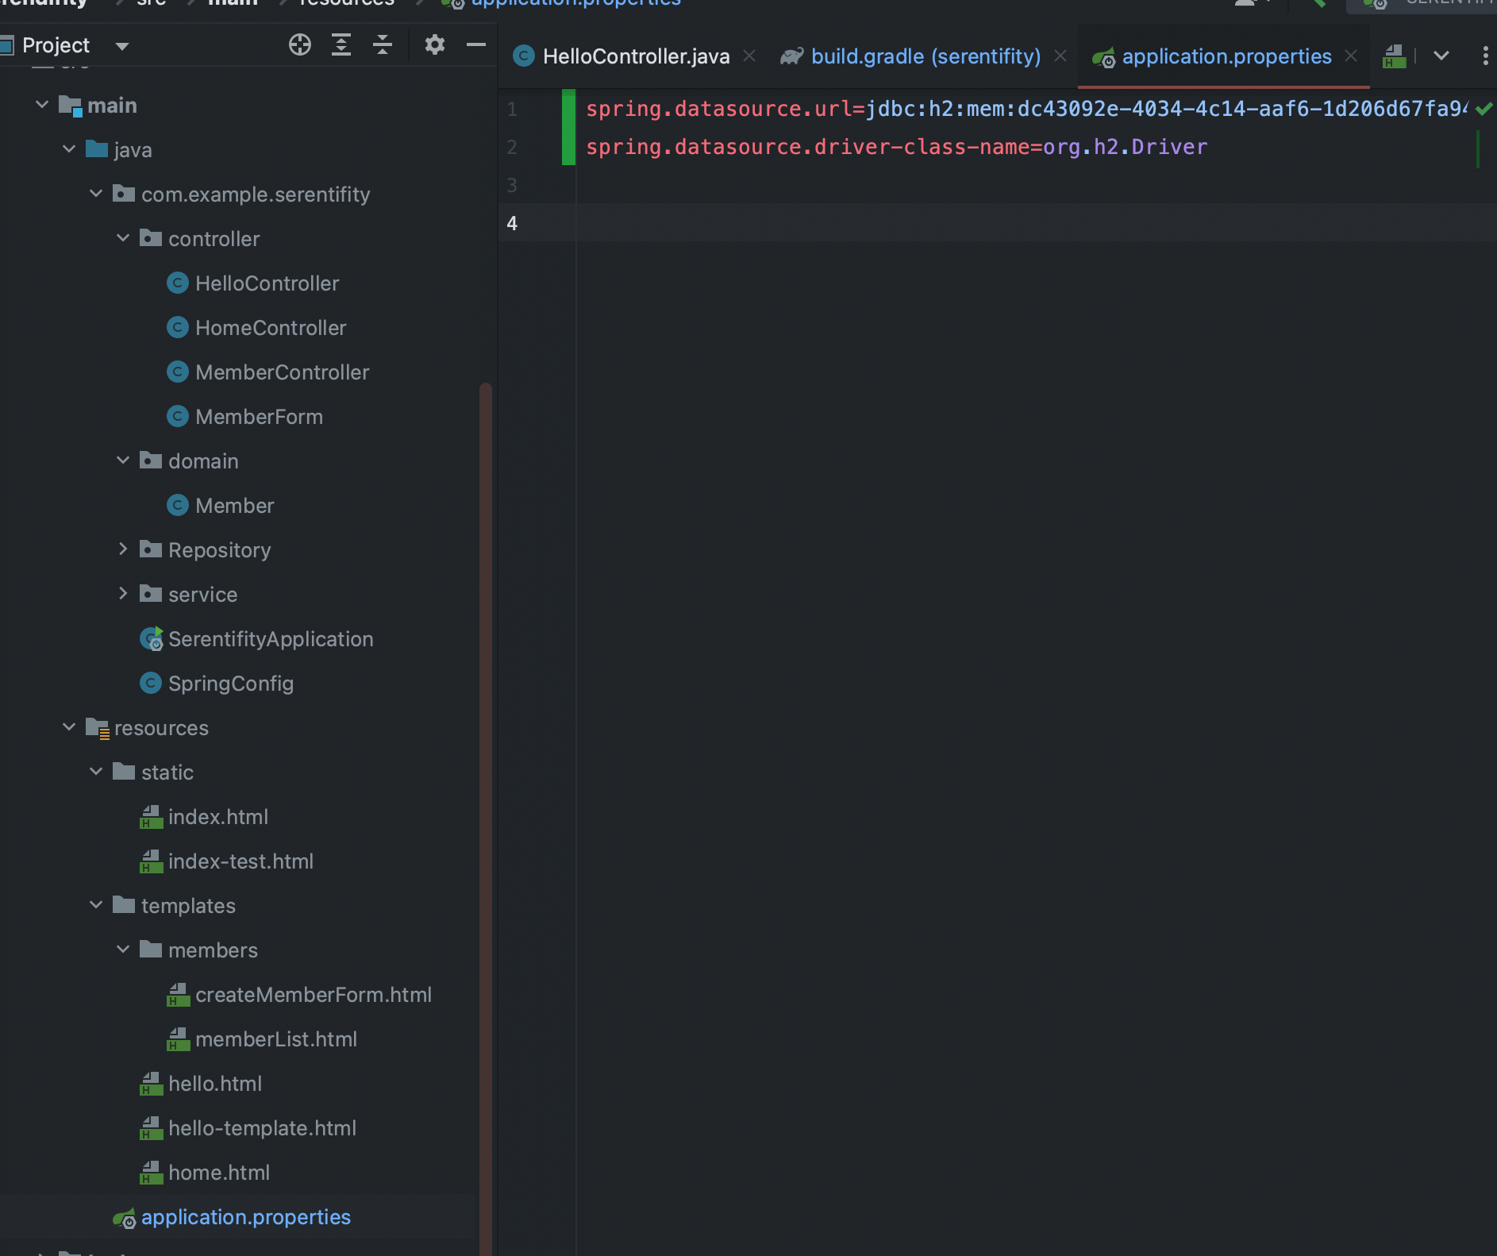Open the Project view dropdown arrow
The height and width of the screenshot is (1256, 1497).
(x=122, y=46)
